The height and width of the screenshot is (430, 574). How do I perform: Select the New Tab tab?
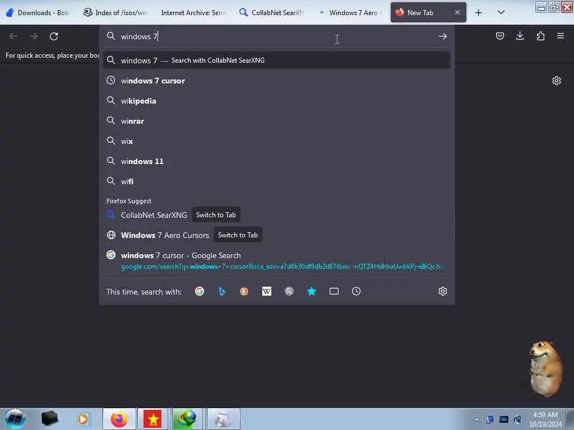pyautogui.click(x=428, y=13)
